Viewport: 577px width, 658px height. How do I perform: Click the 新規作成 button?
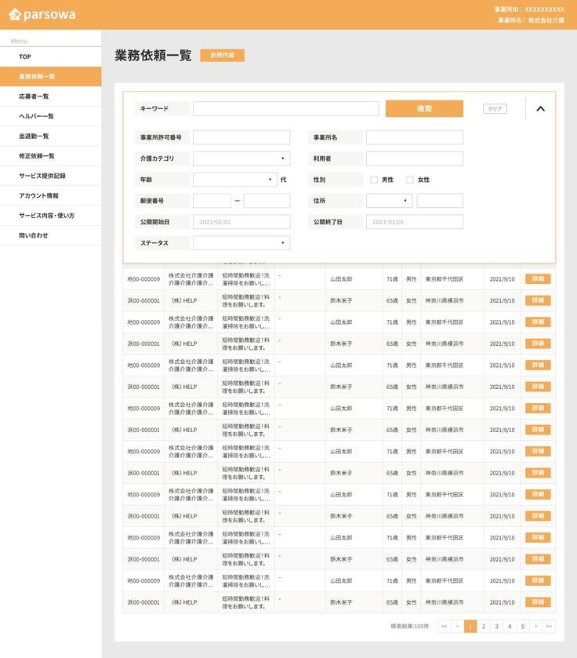click(222, 56)
